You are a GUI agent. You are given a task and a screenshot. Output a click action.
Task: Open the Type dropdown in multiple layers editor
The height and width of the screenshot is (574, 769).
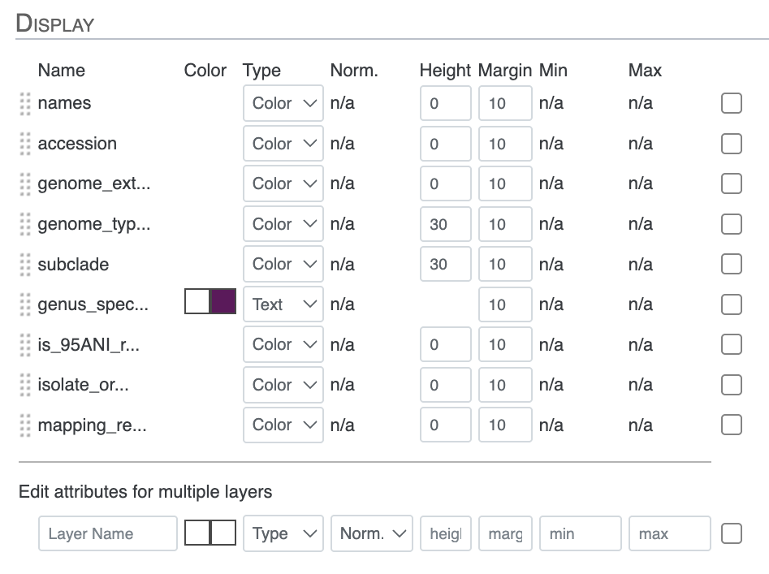[x=283, y=533]
